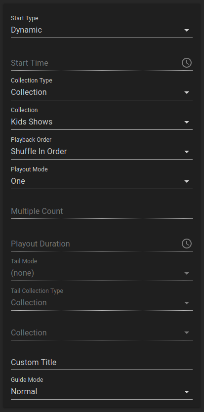Click the Shuffle In Order value

tap(39, 151)
